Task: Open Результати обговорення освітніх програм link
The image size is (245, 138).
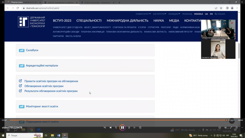Action: click(x=51, y=91)
